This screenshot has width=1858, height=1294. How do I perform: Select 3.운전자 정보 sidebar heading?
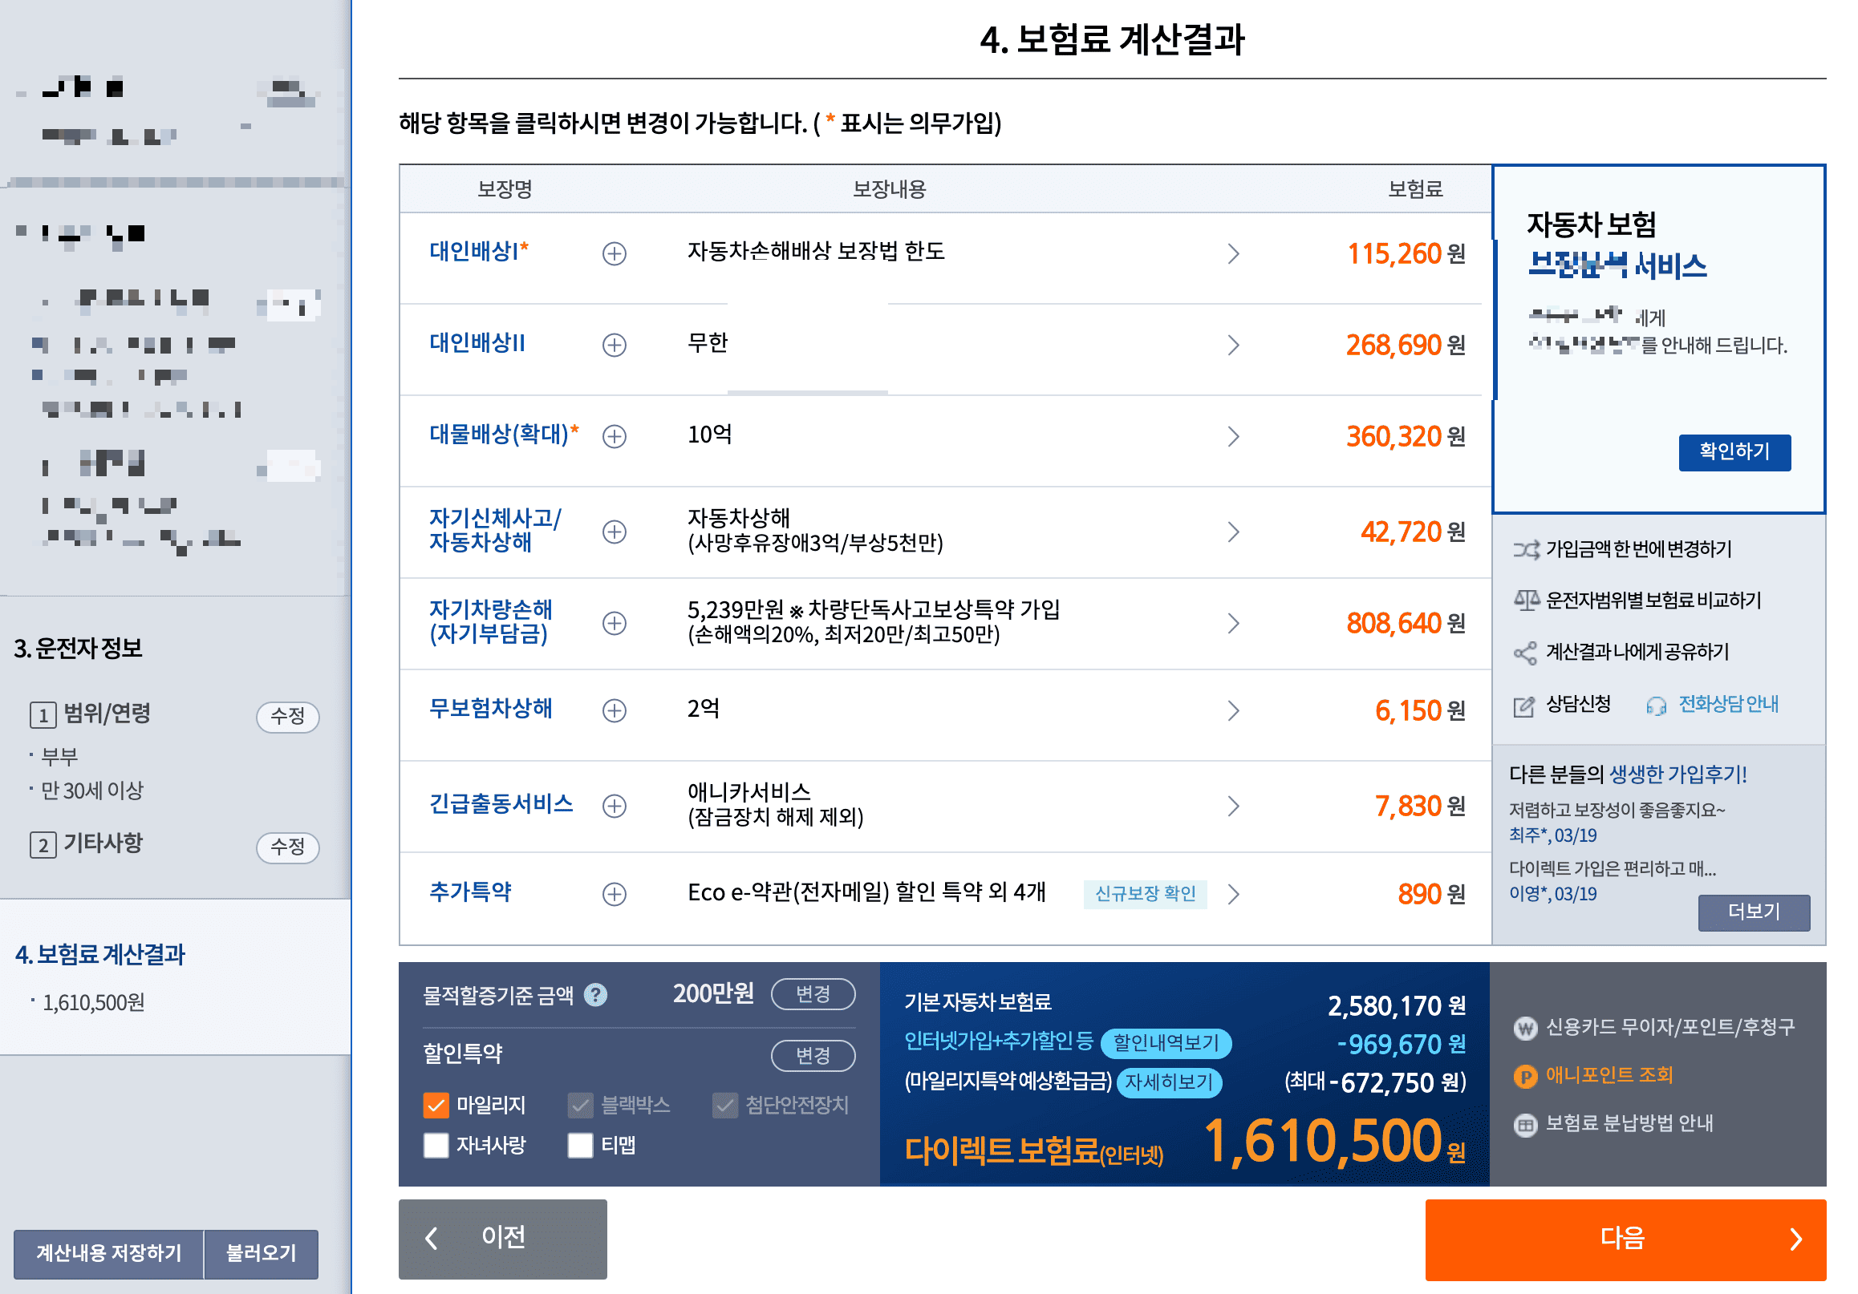pos(79,648)
